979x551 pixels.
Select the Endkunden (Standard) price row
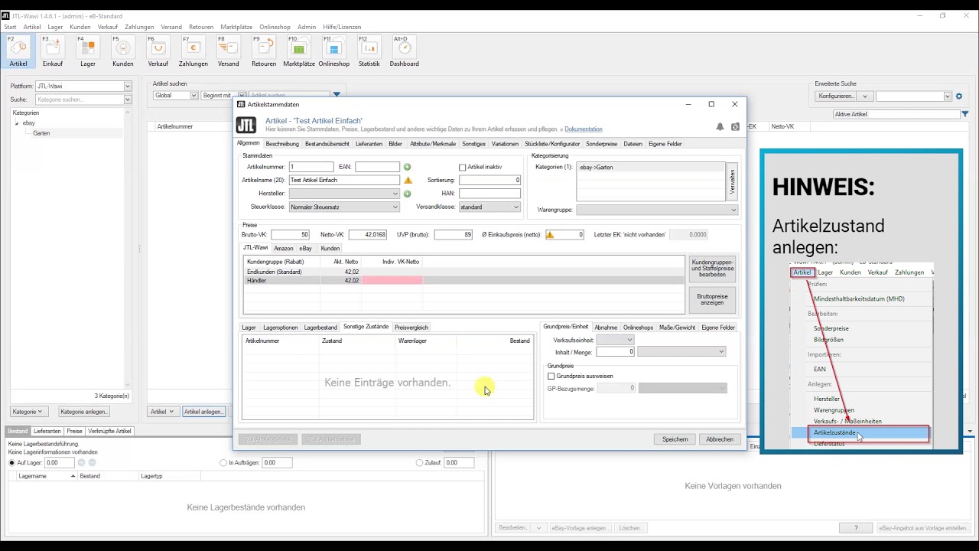463,272
